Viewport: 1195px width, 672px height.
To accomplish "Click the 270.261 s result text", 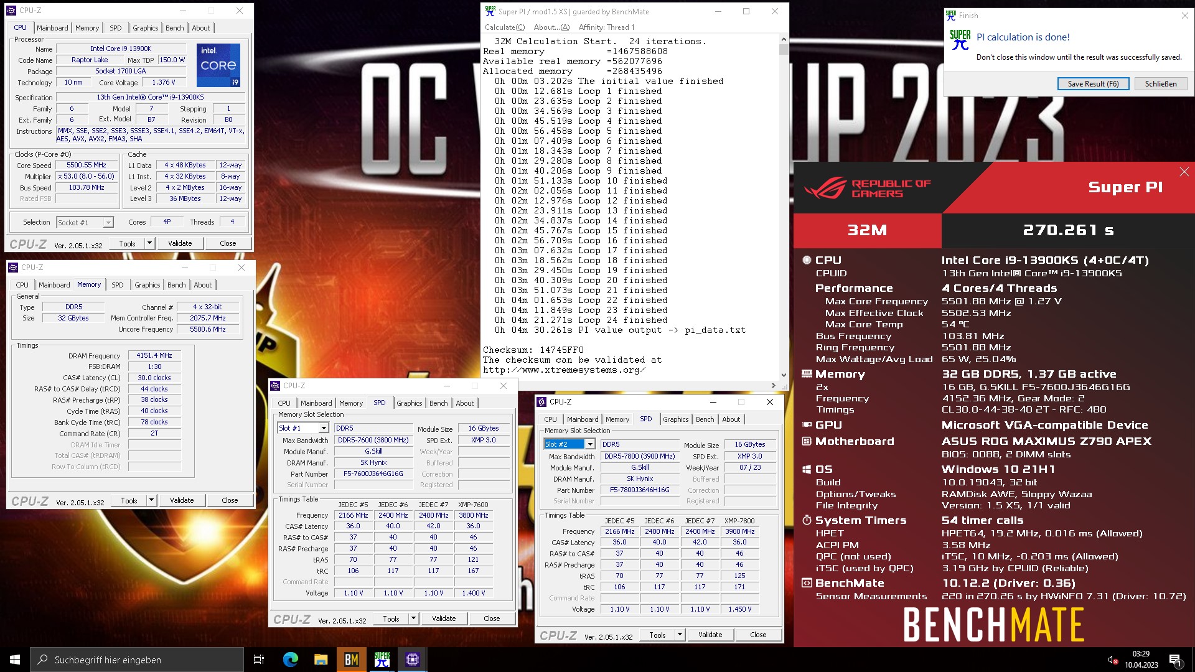I will pos(1068,230).
